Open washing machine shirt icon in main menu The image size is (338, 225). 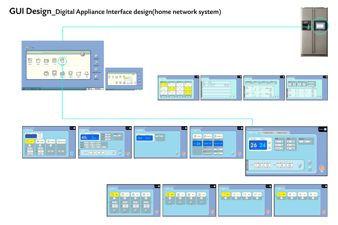coord(38,61)
